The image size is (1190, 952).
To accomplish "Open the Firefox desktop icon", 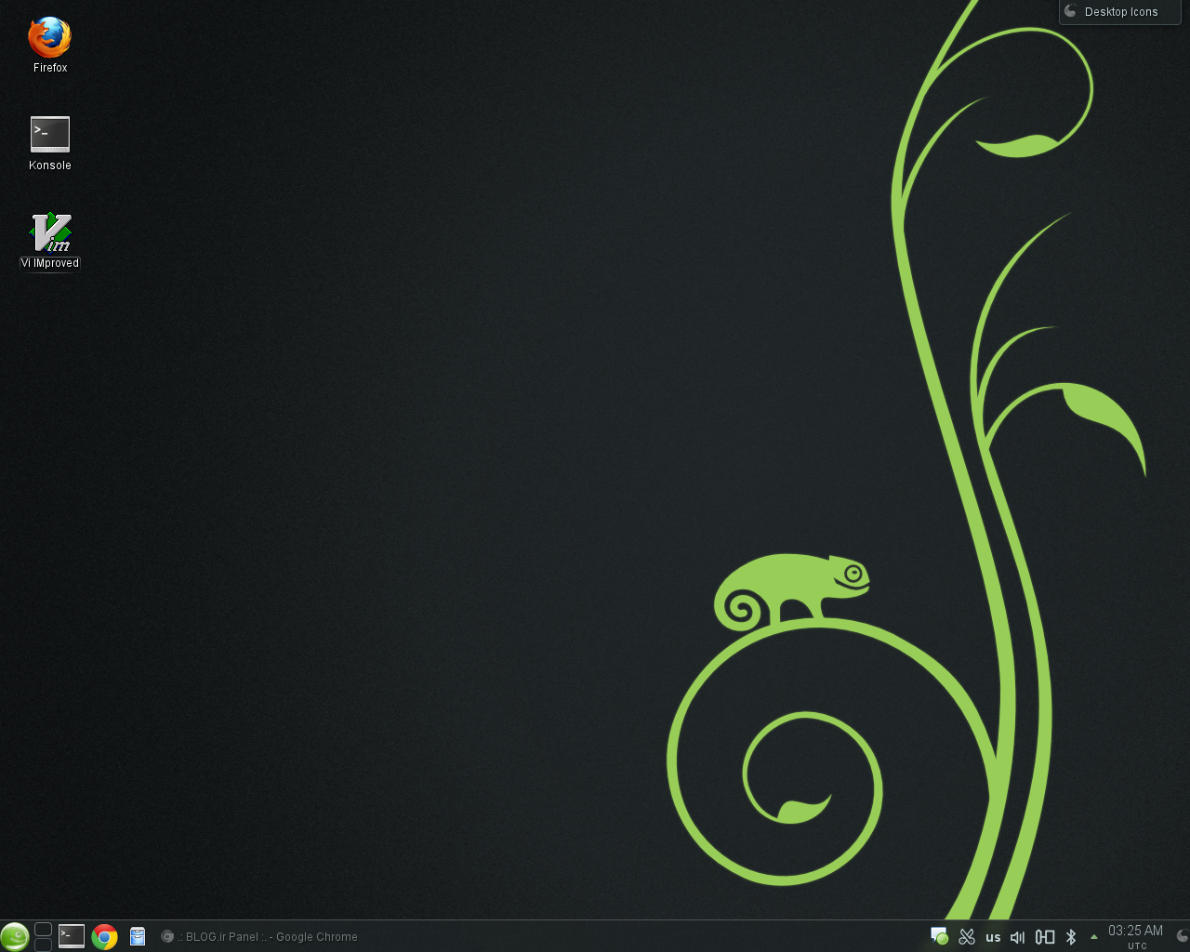I will click(49, 39).
